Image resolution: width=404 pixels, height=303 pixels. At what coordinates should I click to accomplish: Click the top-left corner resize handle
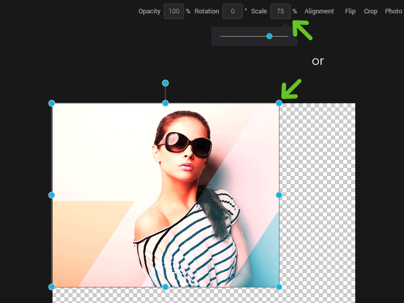52,103
